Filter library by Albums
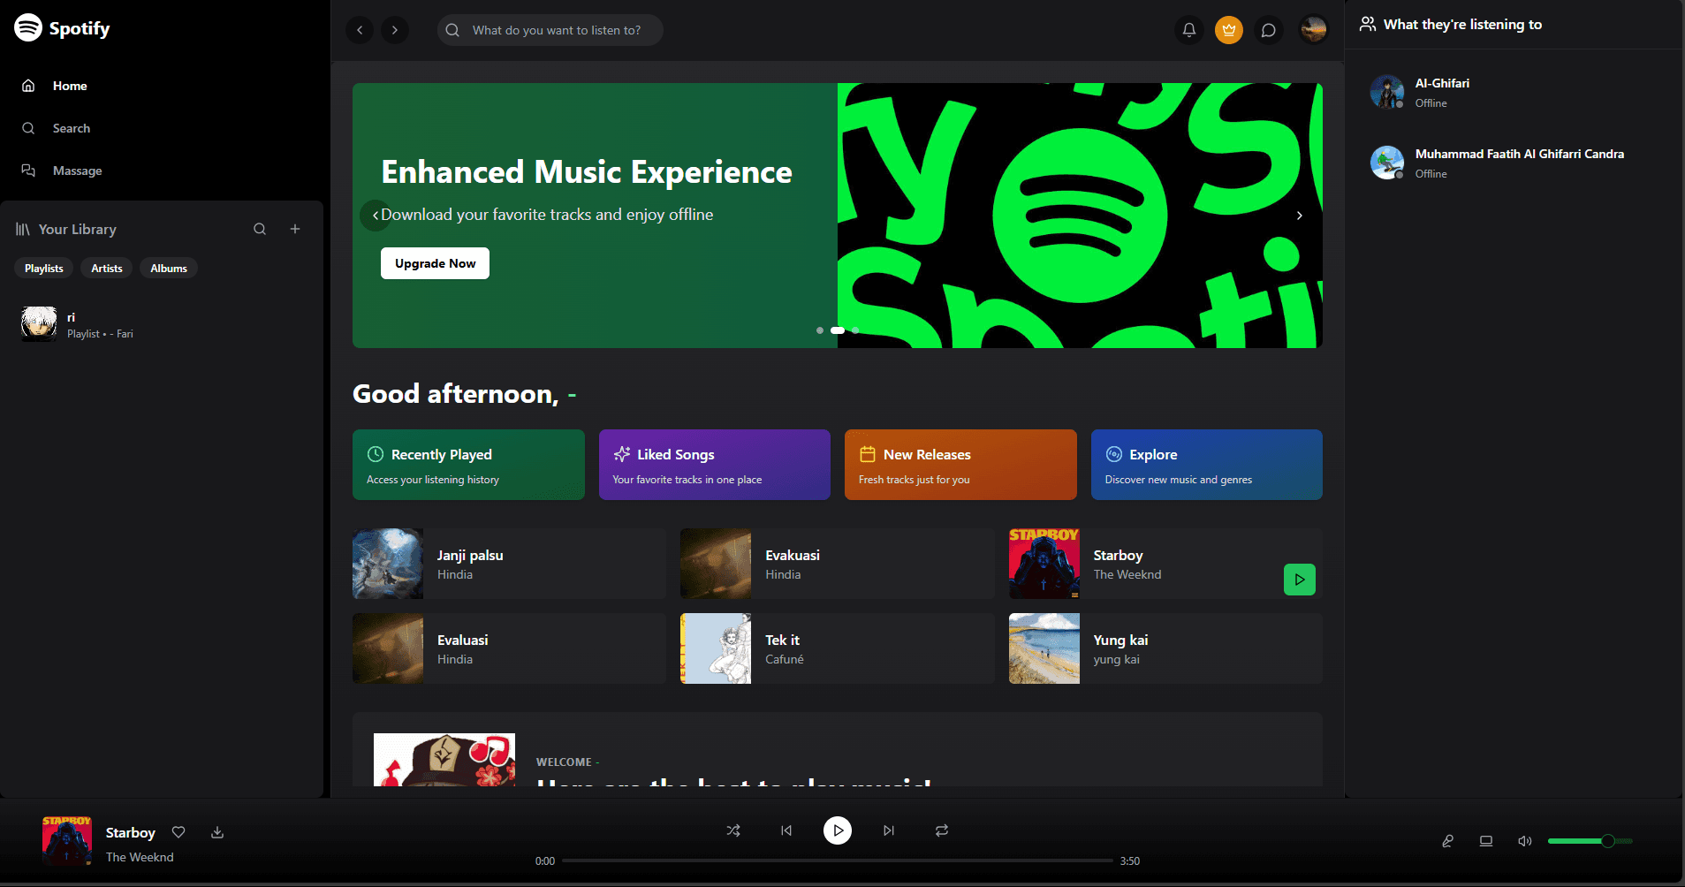The image size is (1685, 887). point(169,269)
